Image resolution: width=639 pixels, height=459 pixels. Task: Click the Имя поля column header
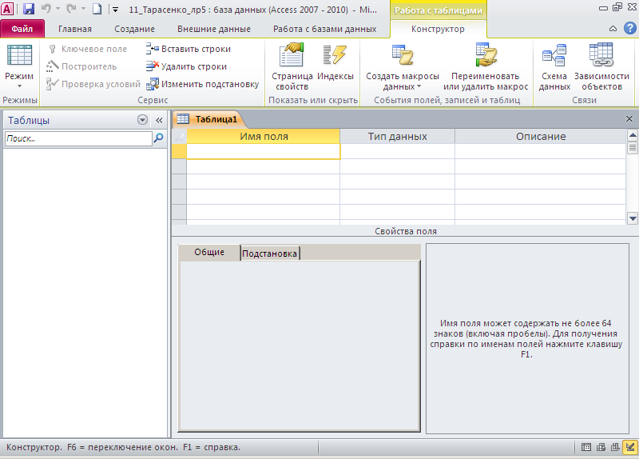(264, 136)
